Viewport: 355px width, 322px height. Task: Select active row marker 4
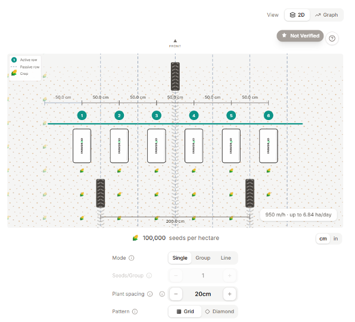194,116
